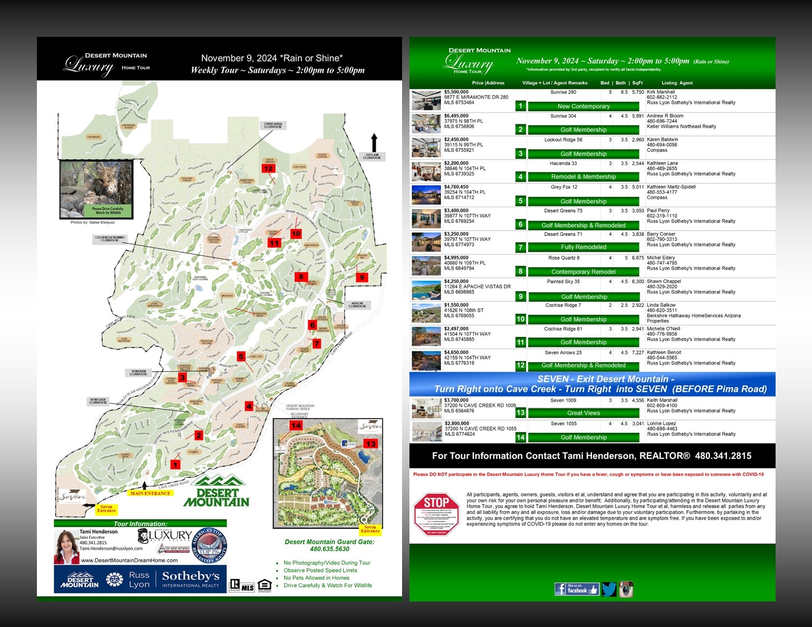Screen dimensions: 812x627
Task: Click the Equal Housing Opportunity logo
Action: tap(264, 585)
